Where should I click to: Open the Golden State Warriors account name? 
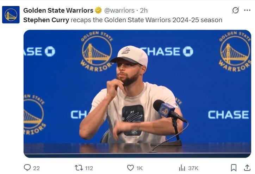pyautogui.click(x=58, y=10)
